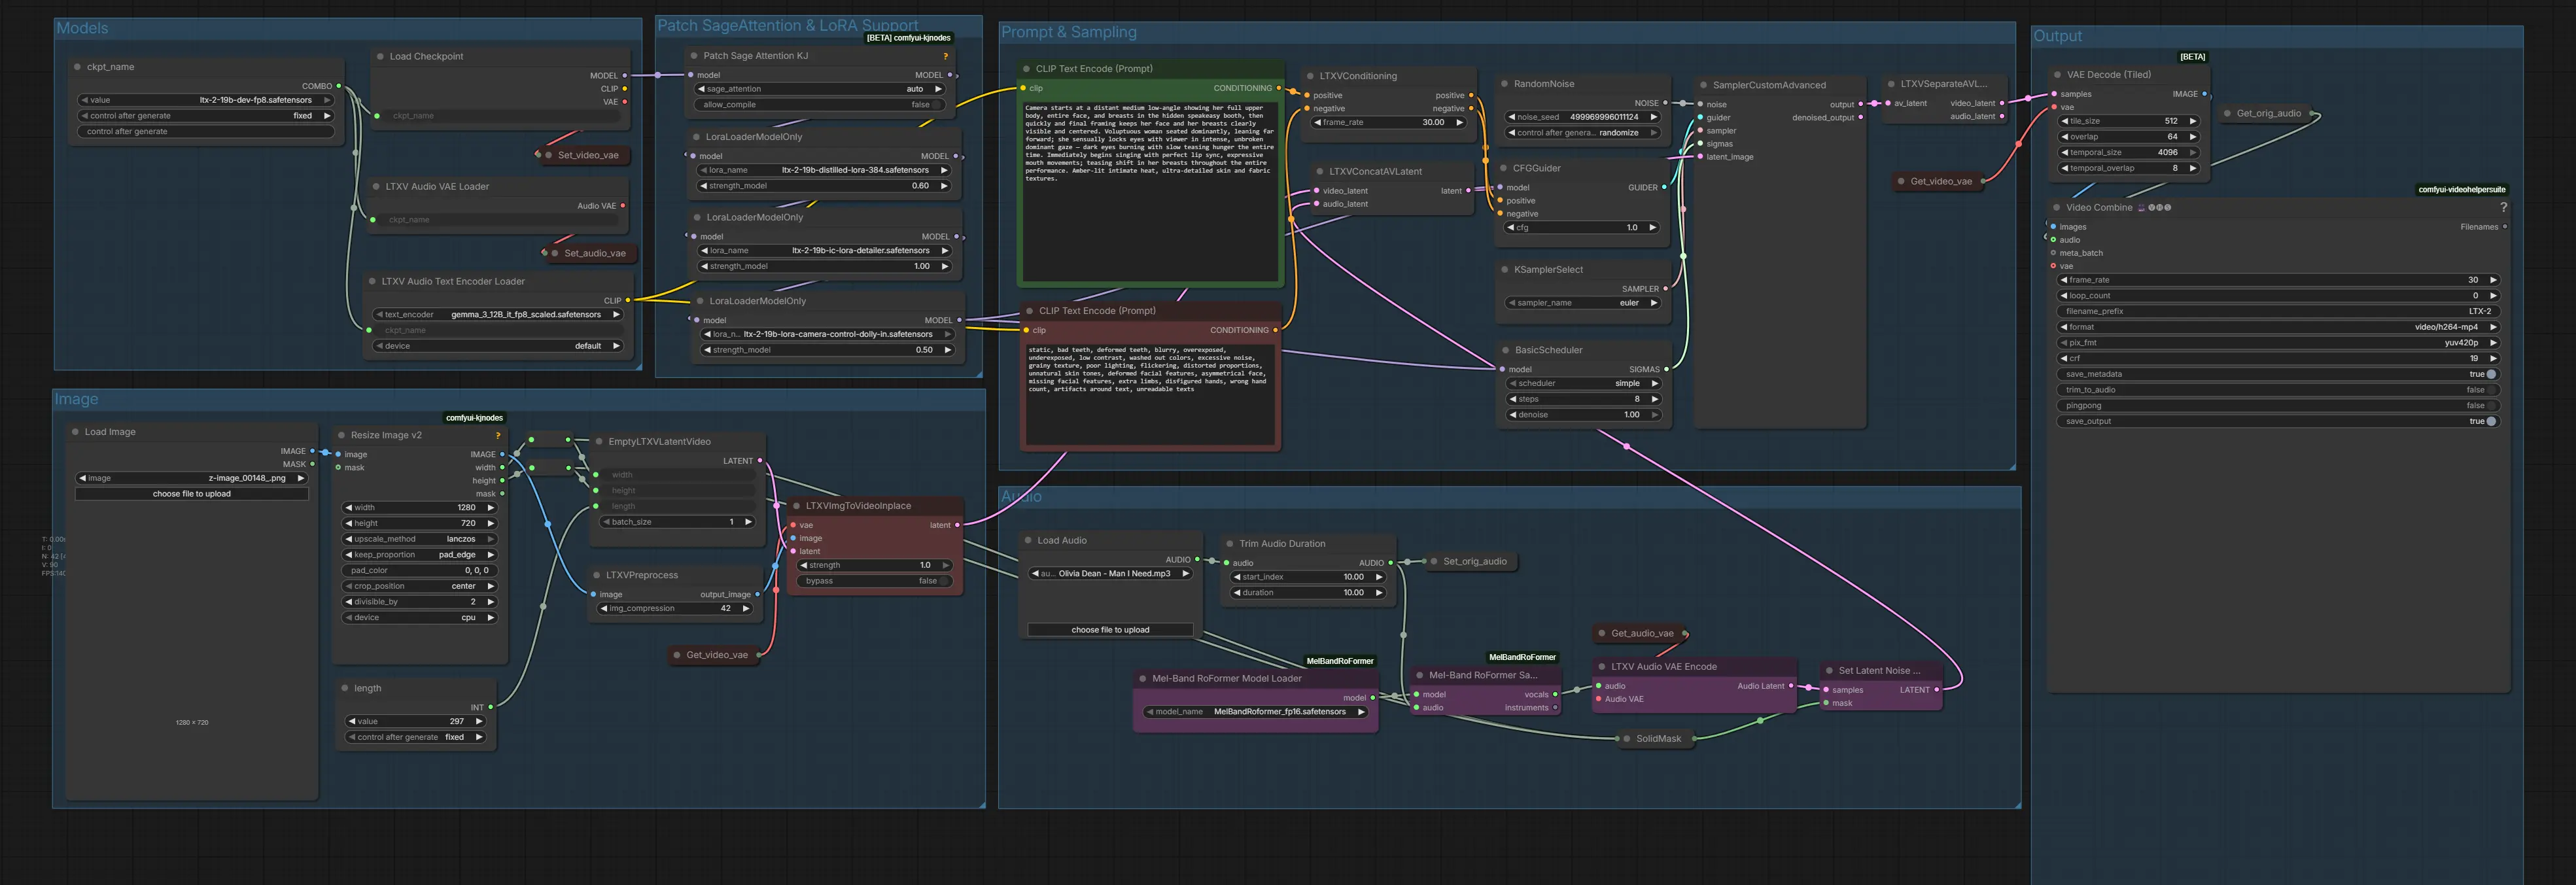Click choose file to upload in Load Image

point(192,494)
